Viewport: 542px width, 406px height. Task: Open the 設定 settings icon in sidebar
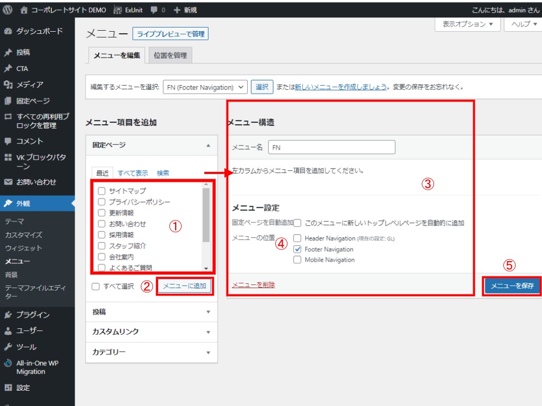pos(8,387)
